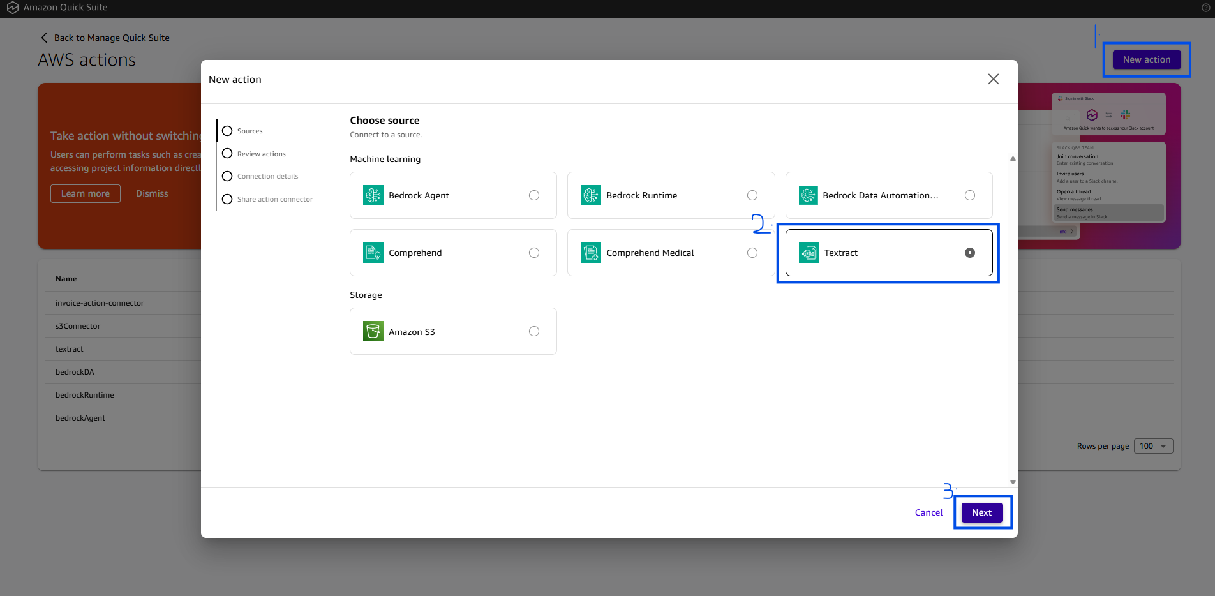Select the Comprehend radio button
Screen dimensions: 1215x596
(x=534, y=253)
